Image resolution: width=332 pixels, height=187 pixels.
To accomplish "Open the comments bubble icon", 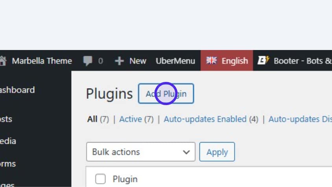I will 88,61.
